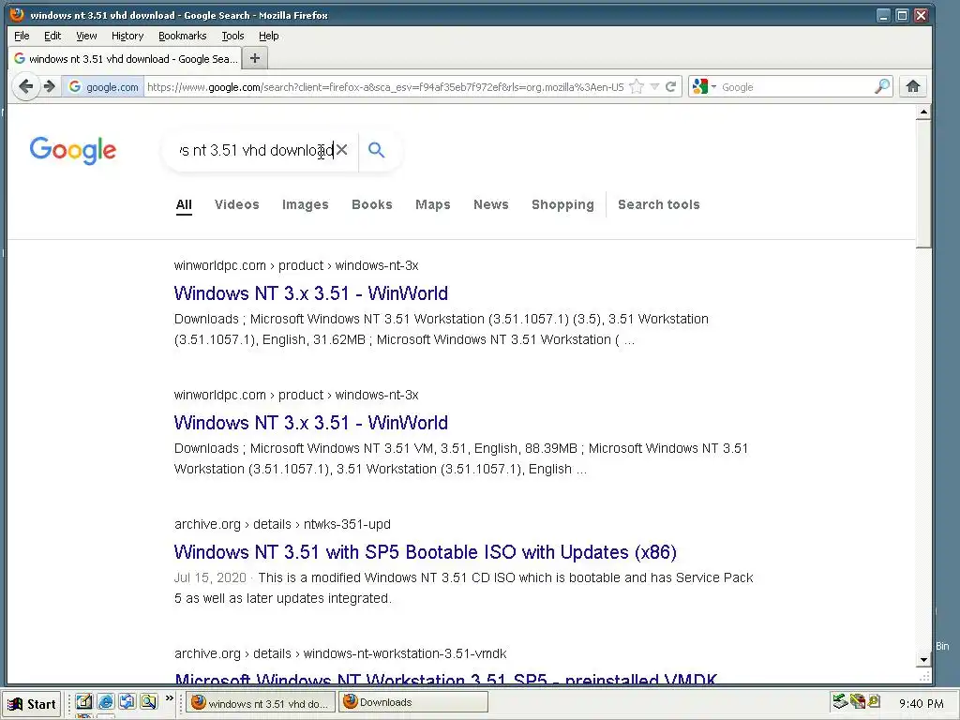Open the History menu
Viewport: 960px width, 720px height.
click(x=127, y=36)
